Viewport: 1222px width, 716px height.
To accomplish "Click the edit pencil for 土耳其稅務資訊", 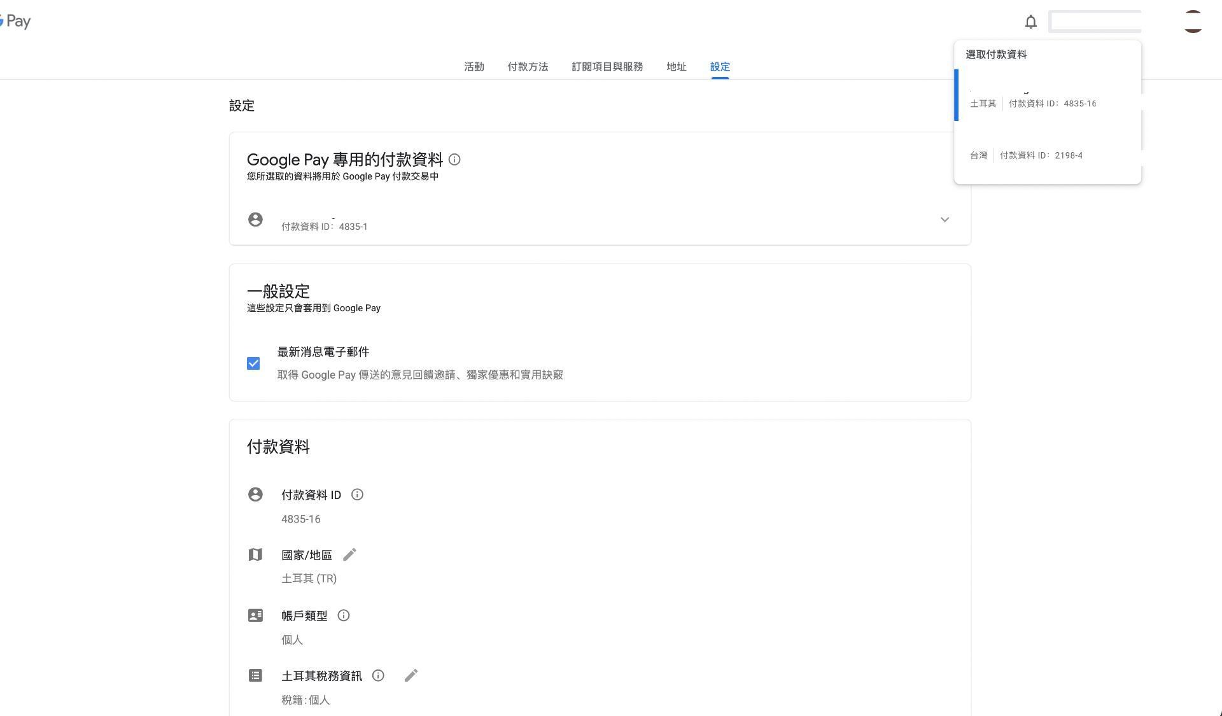I will tap(411, 675).
